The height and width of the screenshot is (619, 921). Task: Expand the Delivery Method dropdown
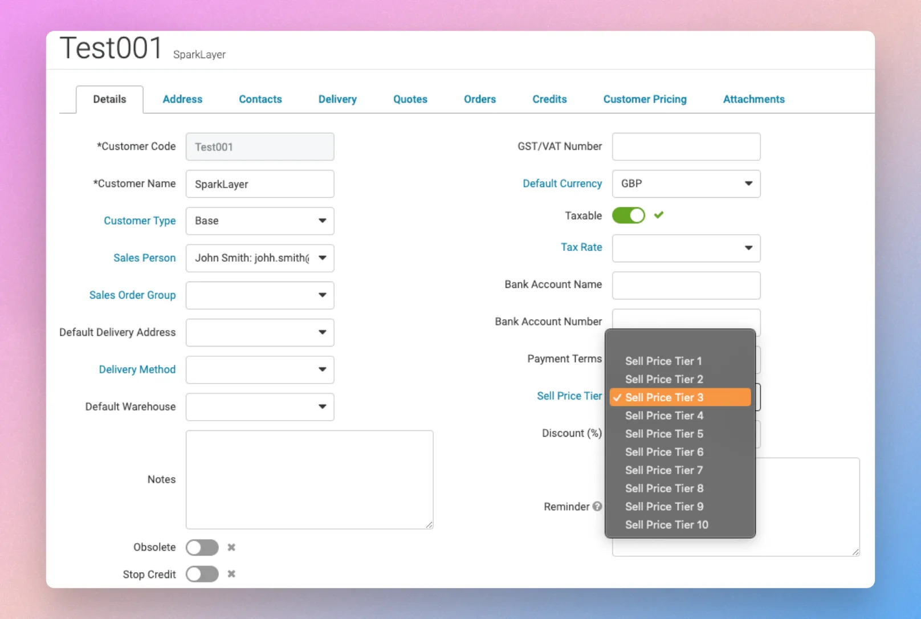click(x=260, y=369)
